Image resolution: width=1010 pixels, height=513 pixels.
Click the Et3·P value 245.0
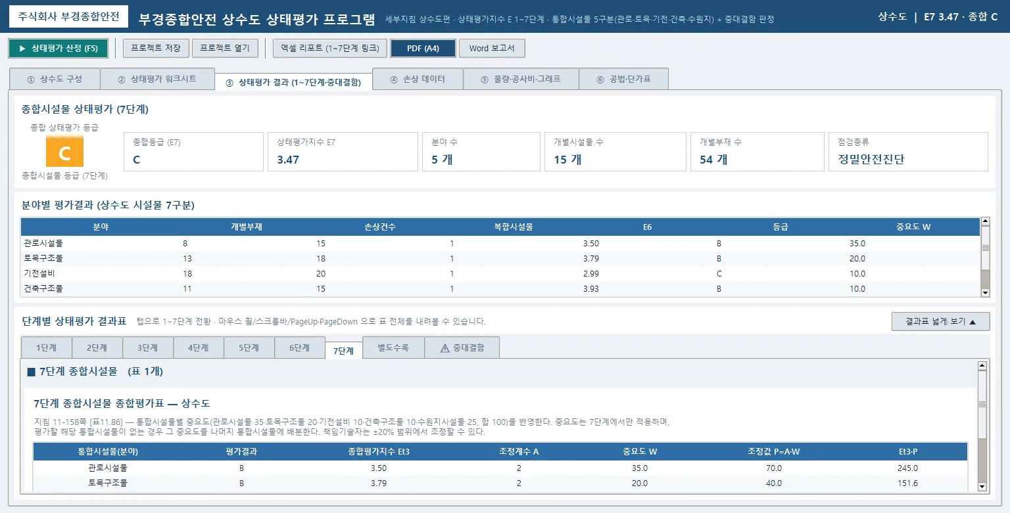pyautogui.click(x=907, y=468)
